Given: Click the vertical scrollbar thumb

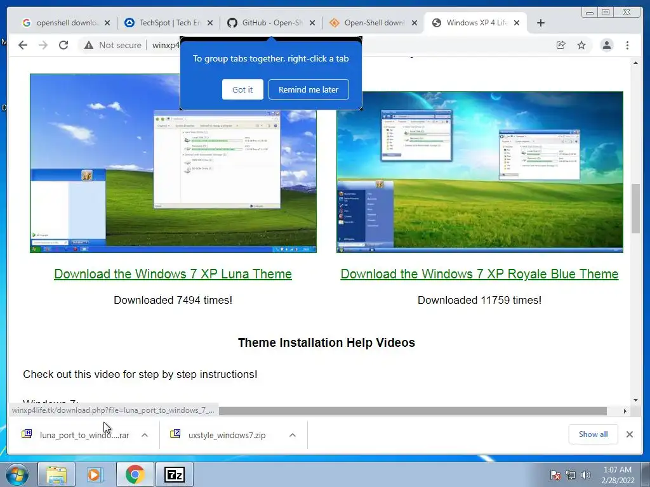Looking at the screenshot, I should tap(635, 208).
